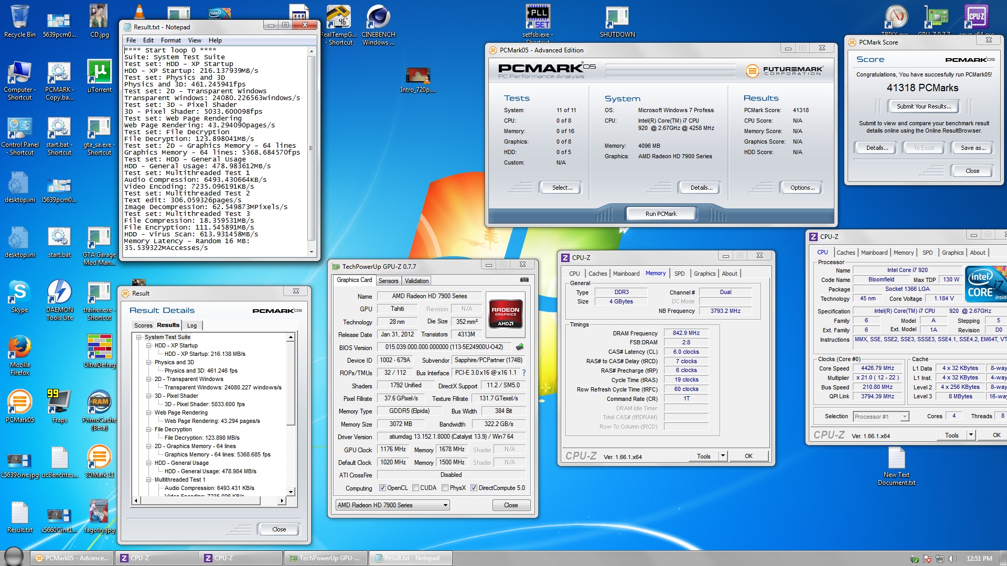Click Select button under Tests
This screenshot has width=1007, height=566.
click(x=562, y=188)
